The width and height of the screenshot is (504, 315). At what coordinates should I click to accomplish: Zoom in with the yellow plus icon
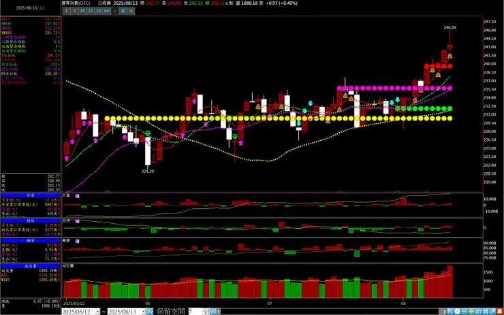tap(471, 312)
